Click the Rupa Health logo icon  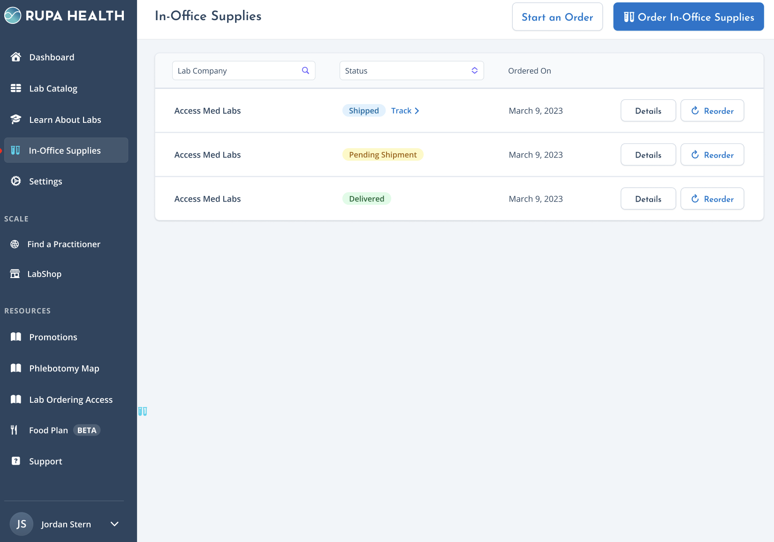click(x=13, y=15)
